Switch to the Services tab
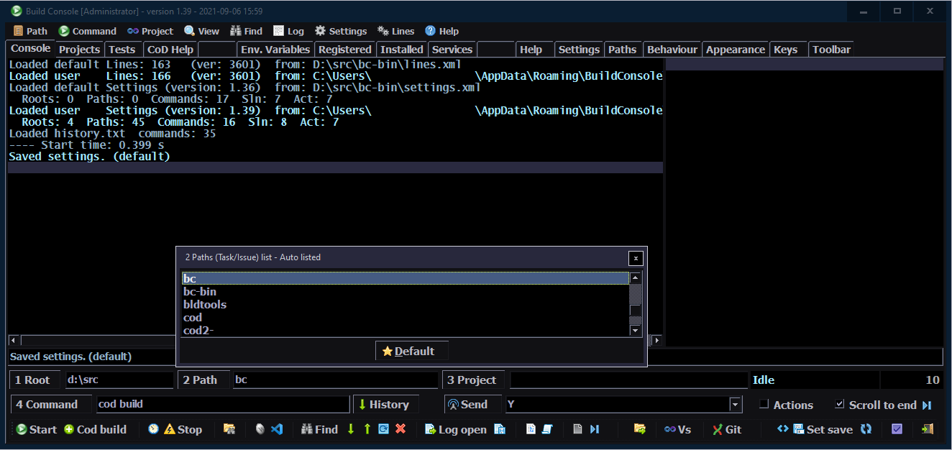Viewport: 952px width, 450px height. point(452,50)
